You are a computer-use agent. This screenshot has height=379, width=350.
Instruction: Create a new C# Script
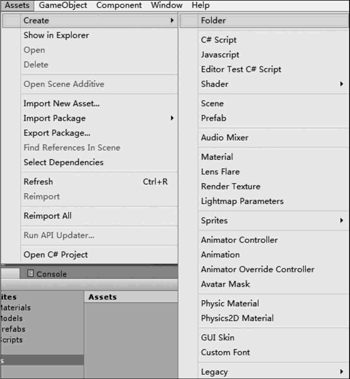[219, 40]
